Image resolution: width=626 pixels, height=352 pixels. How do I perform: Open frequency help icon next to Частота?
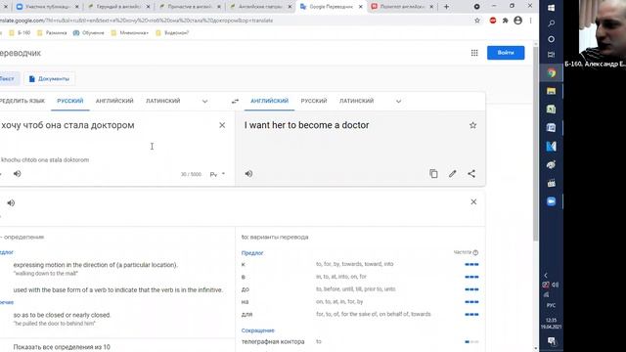[475, 252]
